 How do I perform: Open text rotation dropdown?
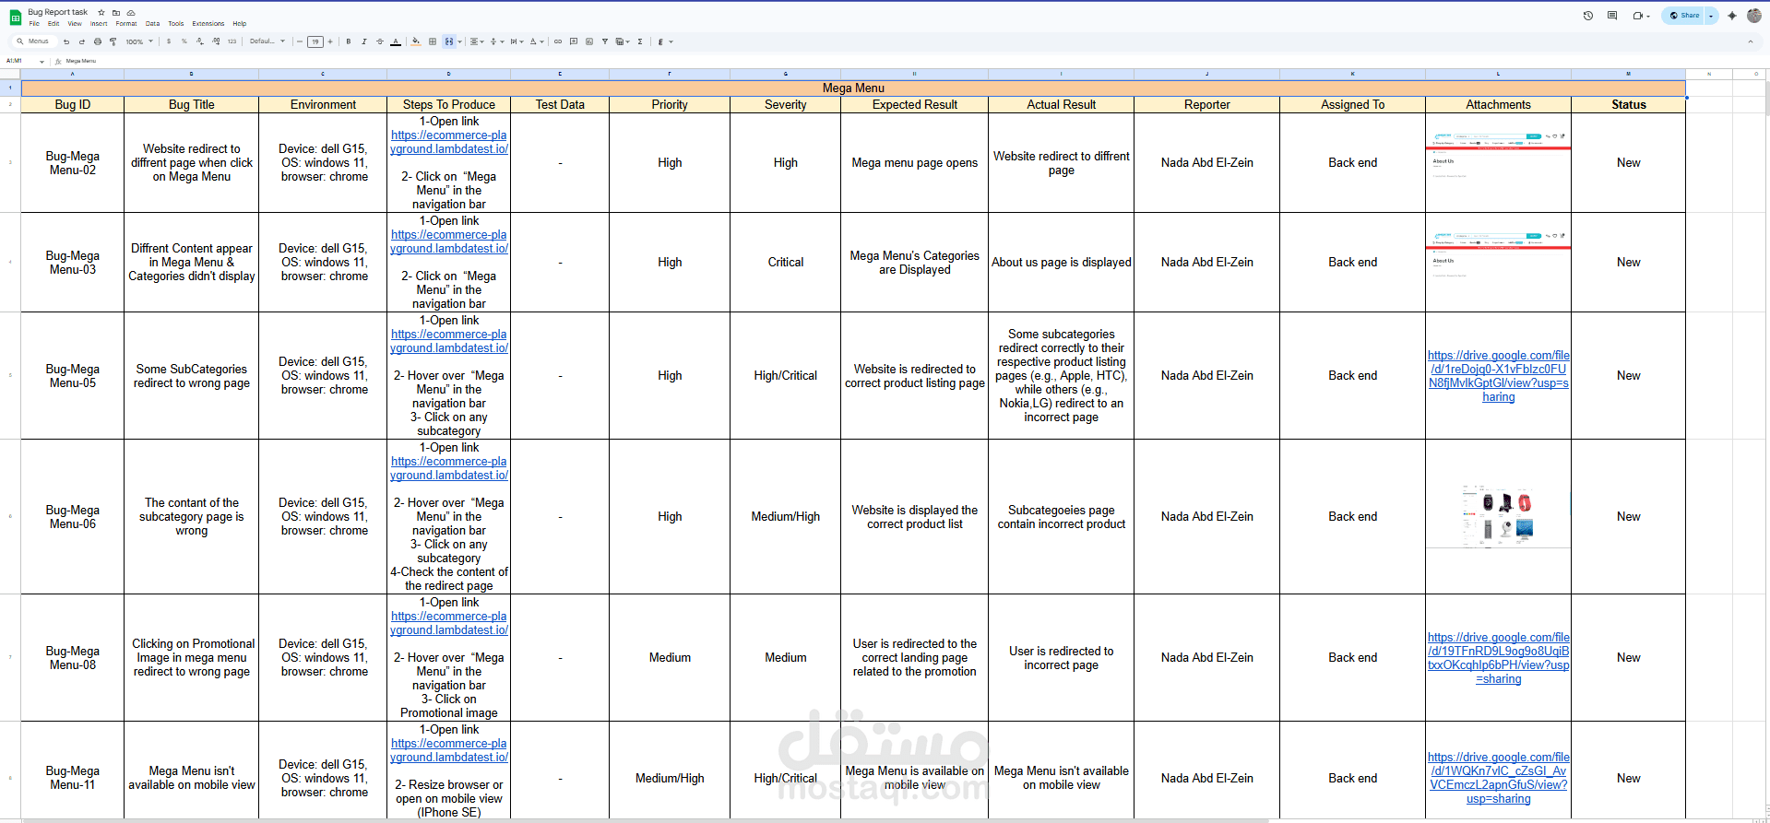coord(537,41)
